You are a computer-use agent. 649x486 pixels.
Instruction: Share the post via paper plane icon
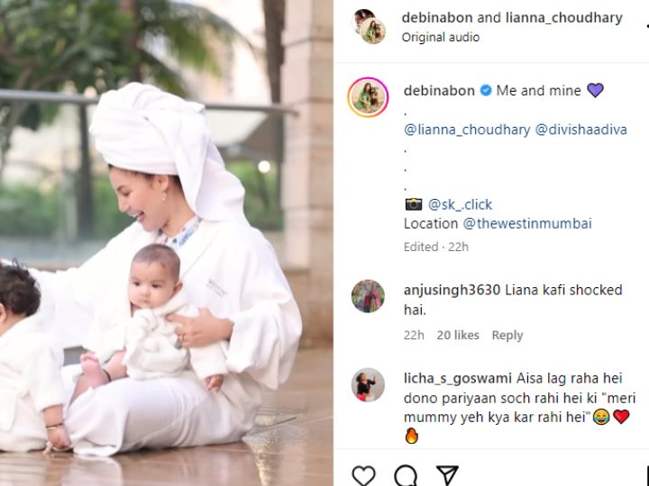(x=447, y=475)
